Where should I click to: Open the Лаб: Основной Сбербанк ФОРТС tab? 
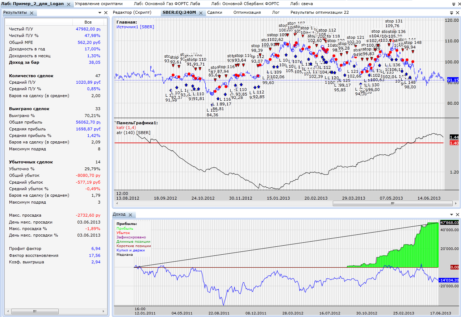[245, 4]
